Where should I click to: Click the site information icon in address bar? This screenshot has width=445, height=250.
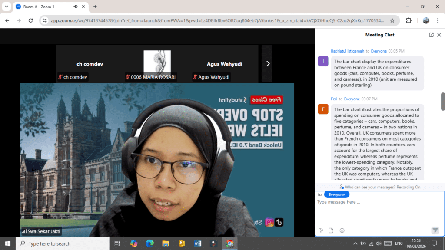pos(44,20)
